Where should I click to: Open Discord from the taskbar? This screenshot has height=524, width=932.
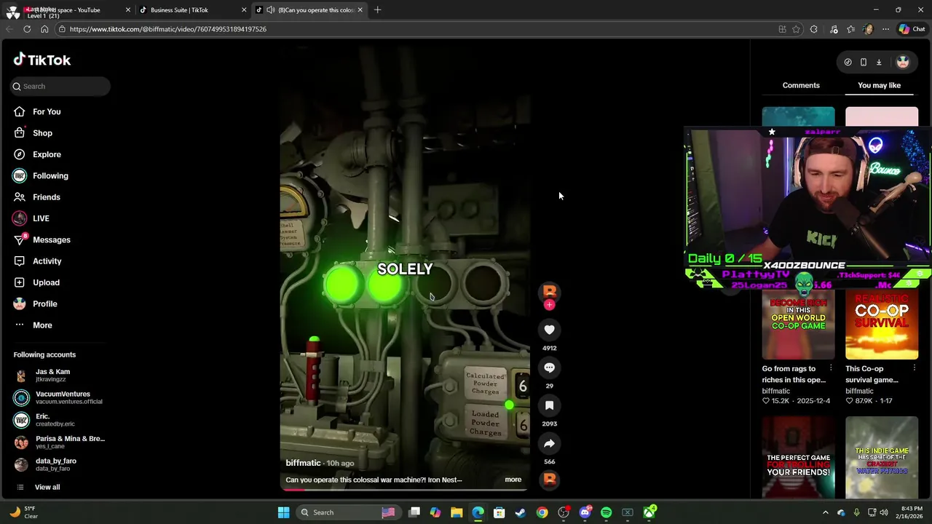click(x=585, y=512)
